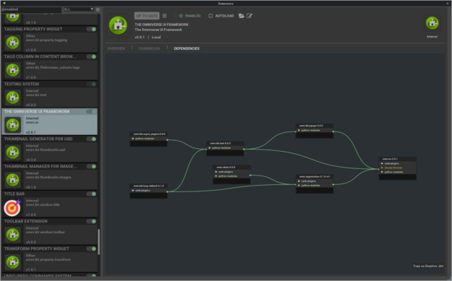Toggle the Testing System extension switch

91,84
